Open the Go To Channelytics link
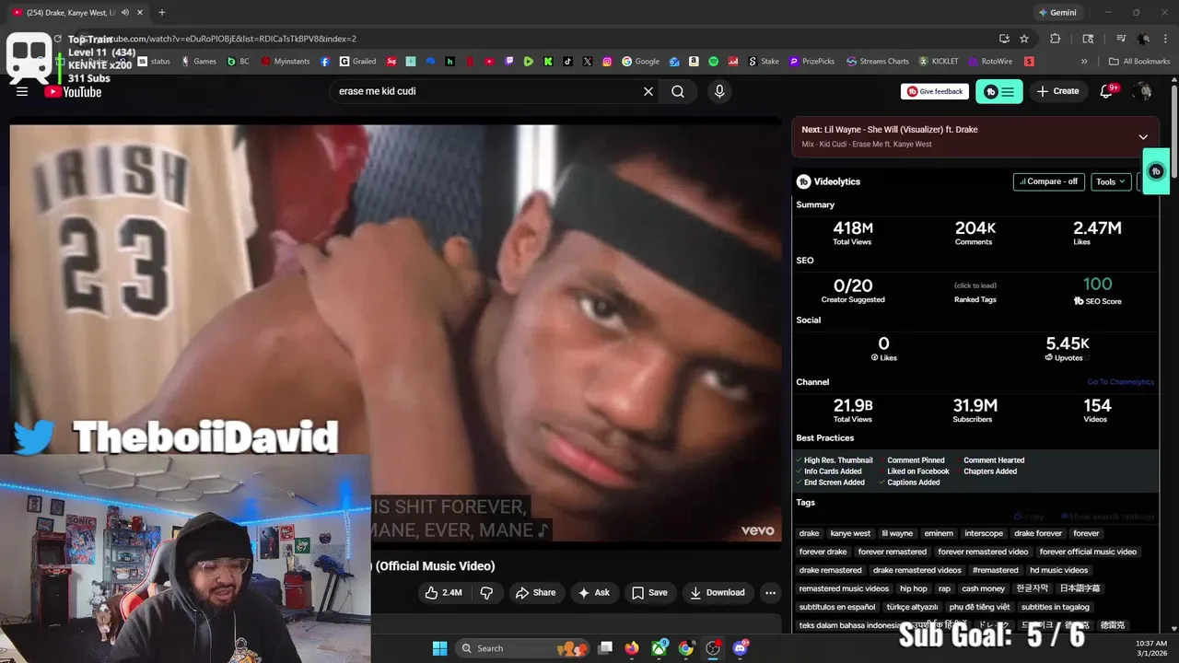This screenshot has height=663, width=1179. point(1120,382)
